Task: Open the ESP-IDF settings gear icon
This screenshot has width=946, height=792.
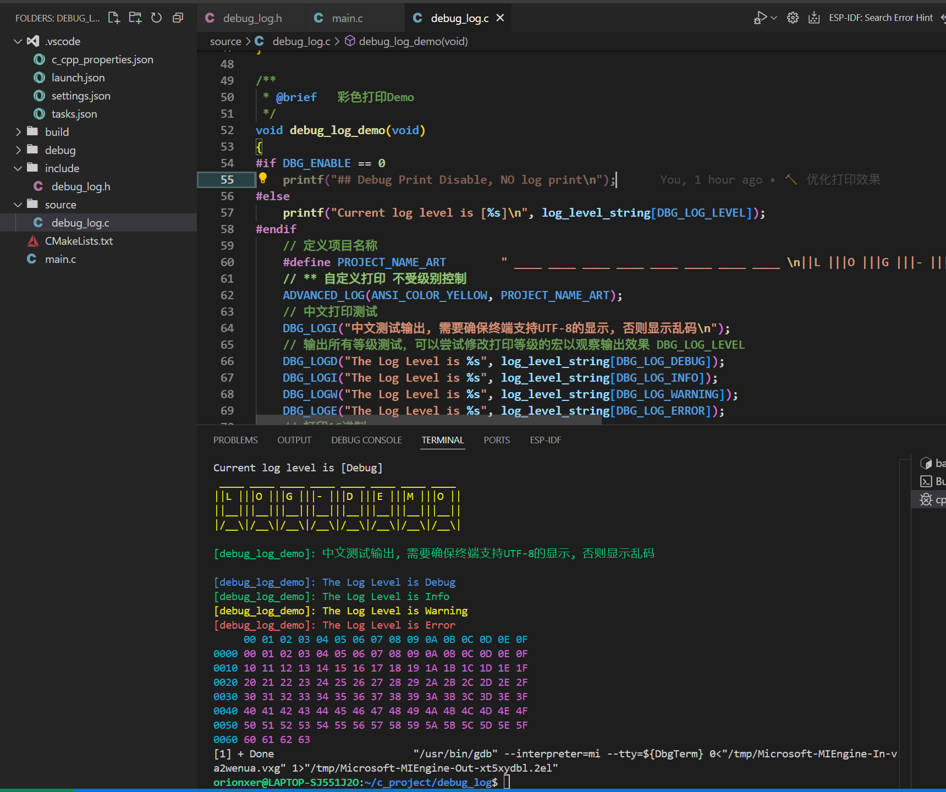Action: pos(793,18)
